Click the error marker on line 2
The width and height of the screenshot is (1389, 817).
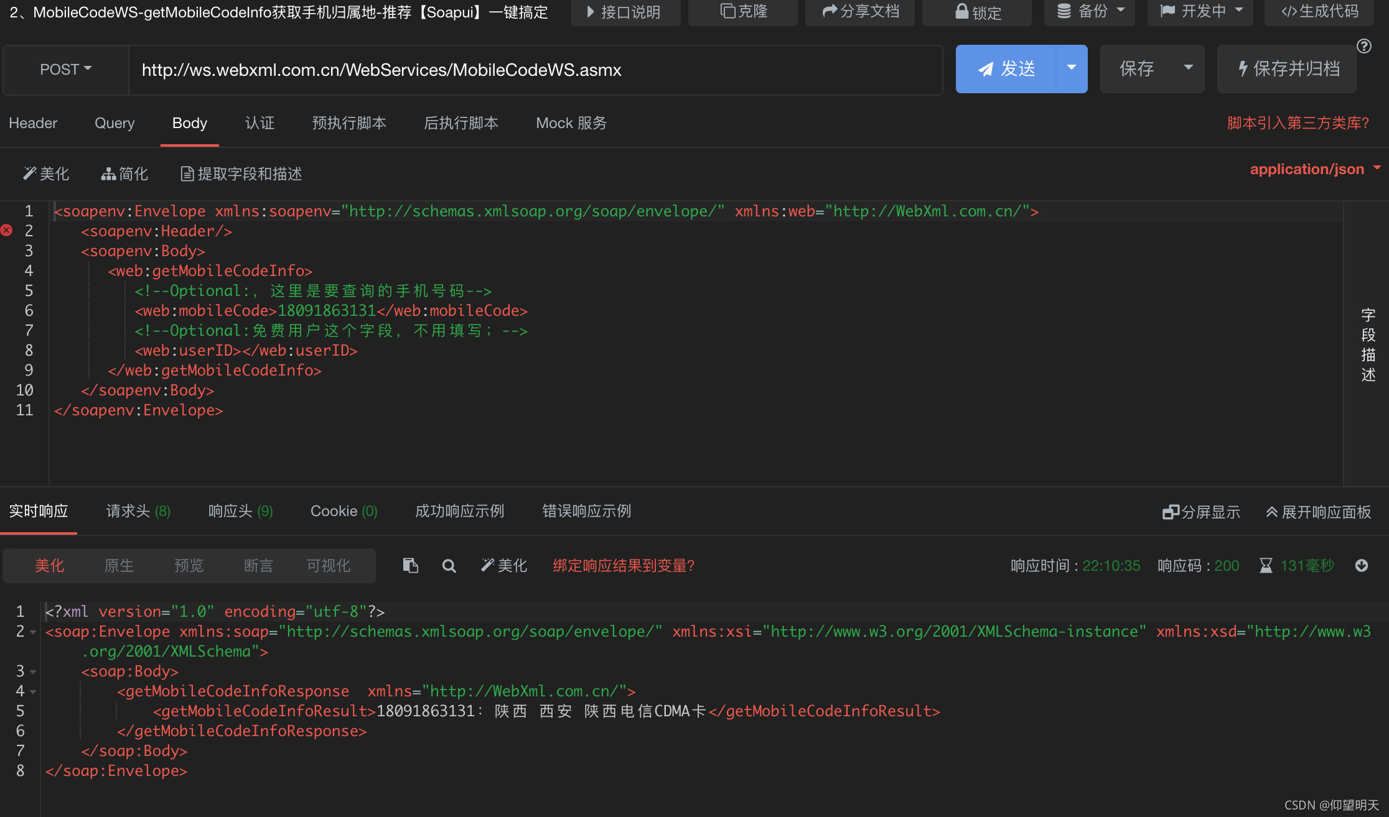point(7,231)
